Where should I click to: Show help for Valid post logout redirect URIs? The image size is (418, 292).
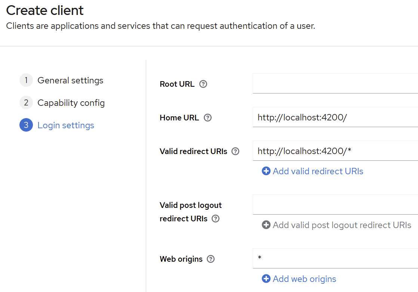coord(215,219)
